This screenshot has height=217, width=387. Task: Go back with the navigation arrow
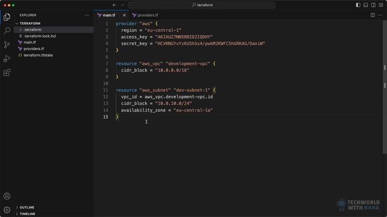coord(114,5)
